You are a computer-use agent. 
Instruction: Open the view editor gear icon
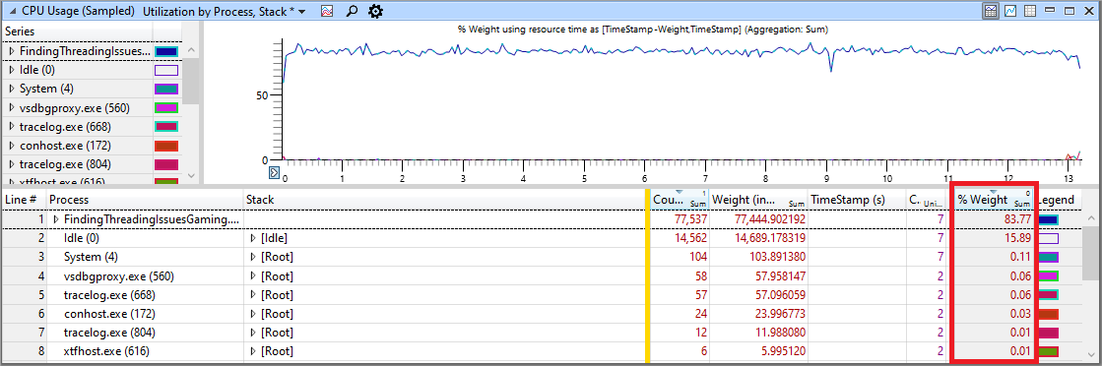pyautogui.click(x=376, y=11)
